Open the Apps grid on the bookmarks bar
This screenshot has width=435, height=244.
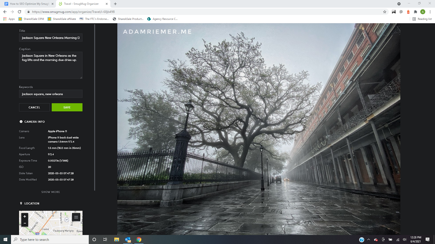coord(5,19)
